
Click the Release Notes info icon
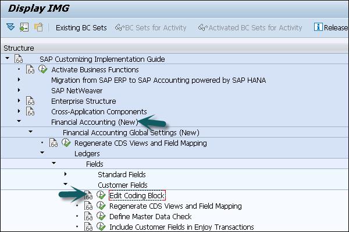tap(318, 27)
